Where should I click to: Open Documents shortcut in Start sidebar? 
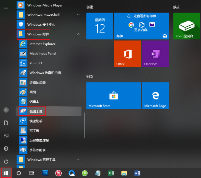[x=6, y=123]
